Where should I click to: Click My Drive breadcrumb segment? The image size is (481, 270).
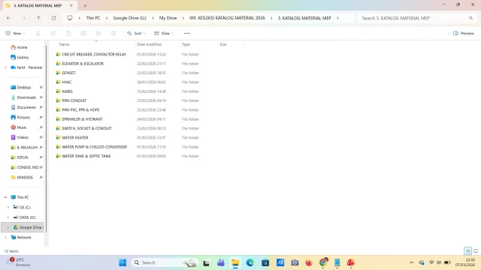click(x=168, y=18)
